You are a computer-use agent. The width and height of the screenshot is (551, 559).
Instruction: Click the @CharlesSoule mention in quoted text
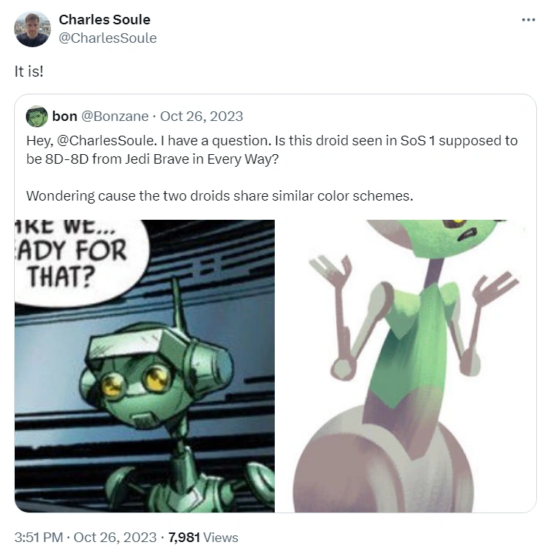(x=106, y=140)
